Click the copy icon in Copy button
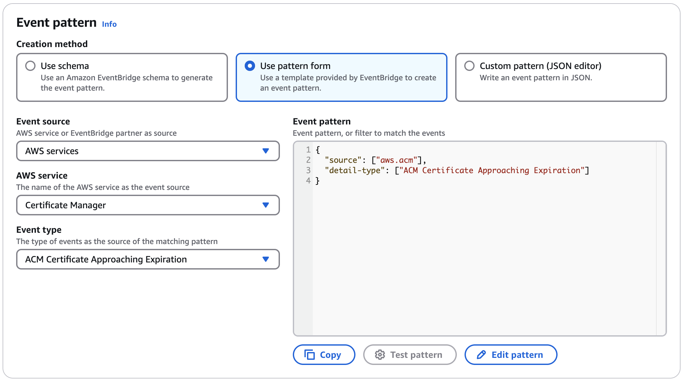This screenshot has height=383, width=687. pyautogui.click(x=309, y=355)
